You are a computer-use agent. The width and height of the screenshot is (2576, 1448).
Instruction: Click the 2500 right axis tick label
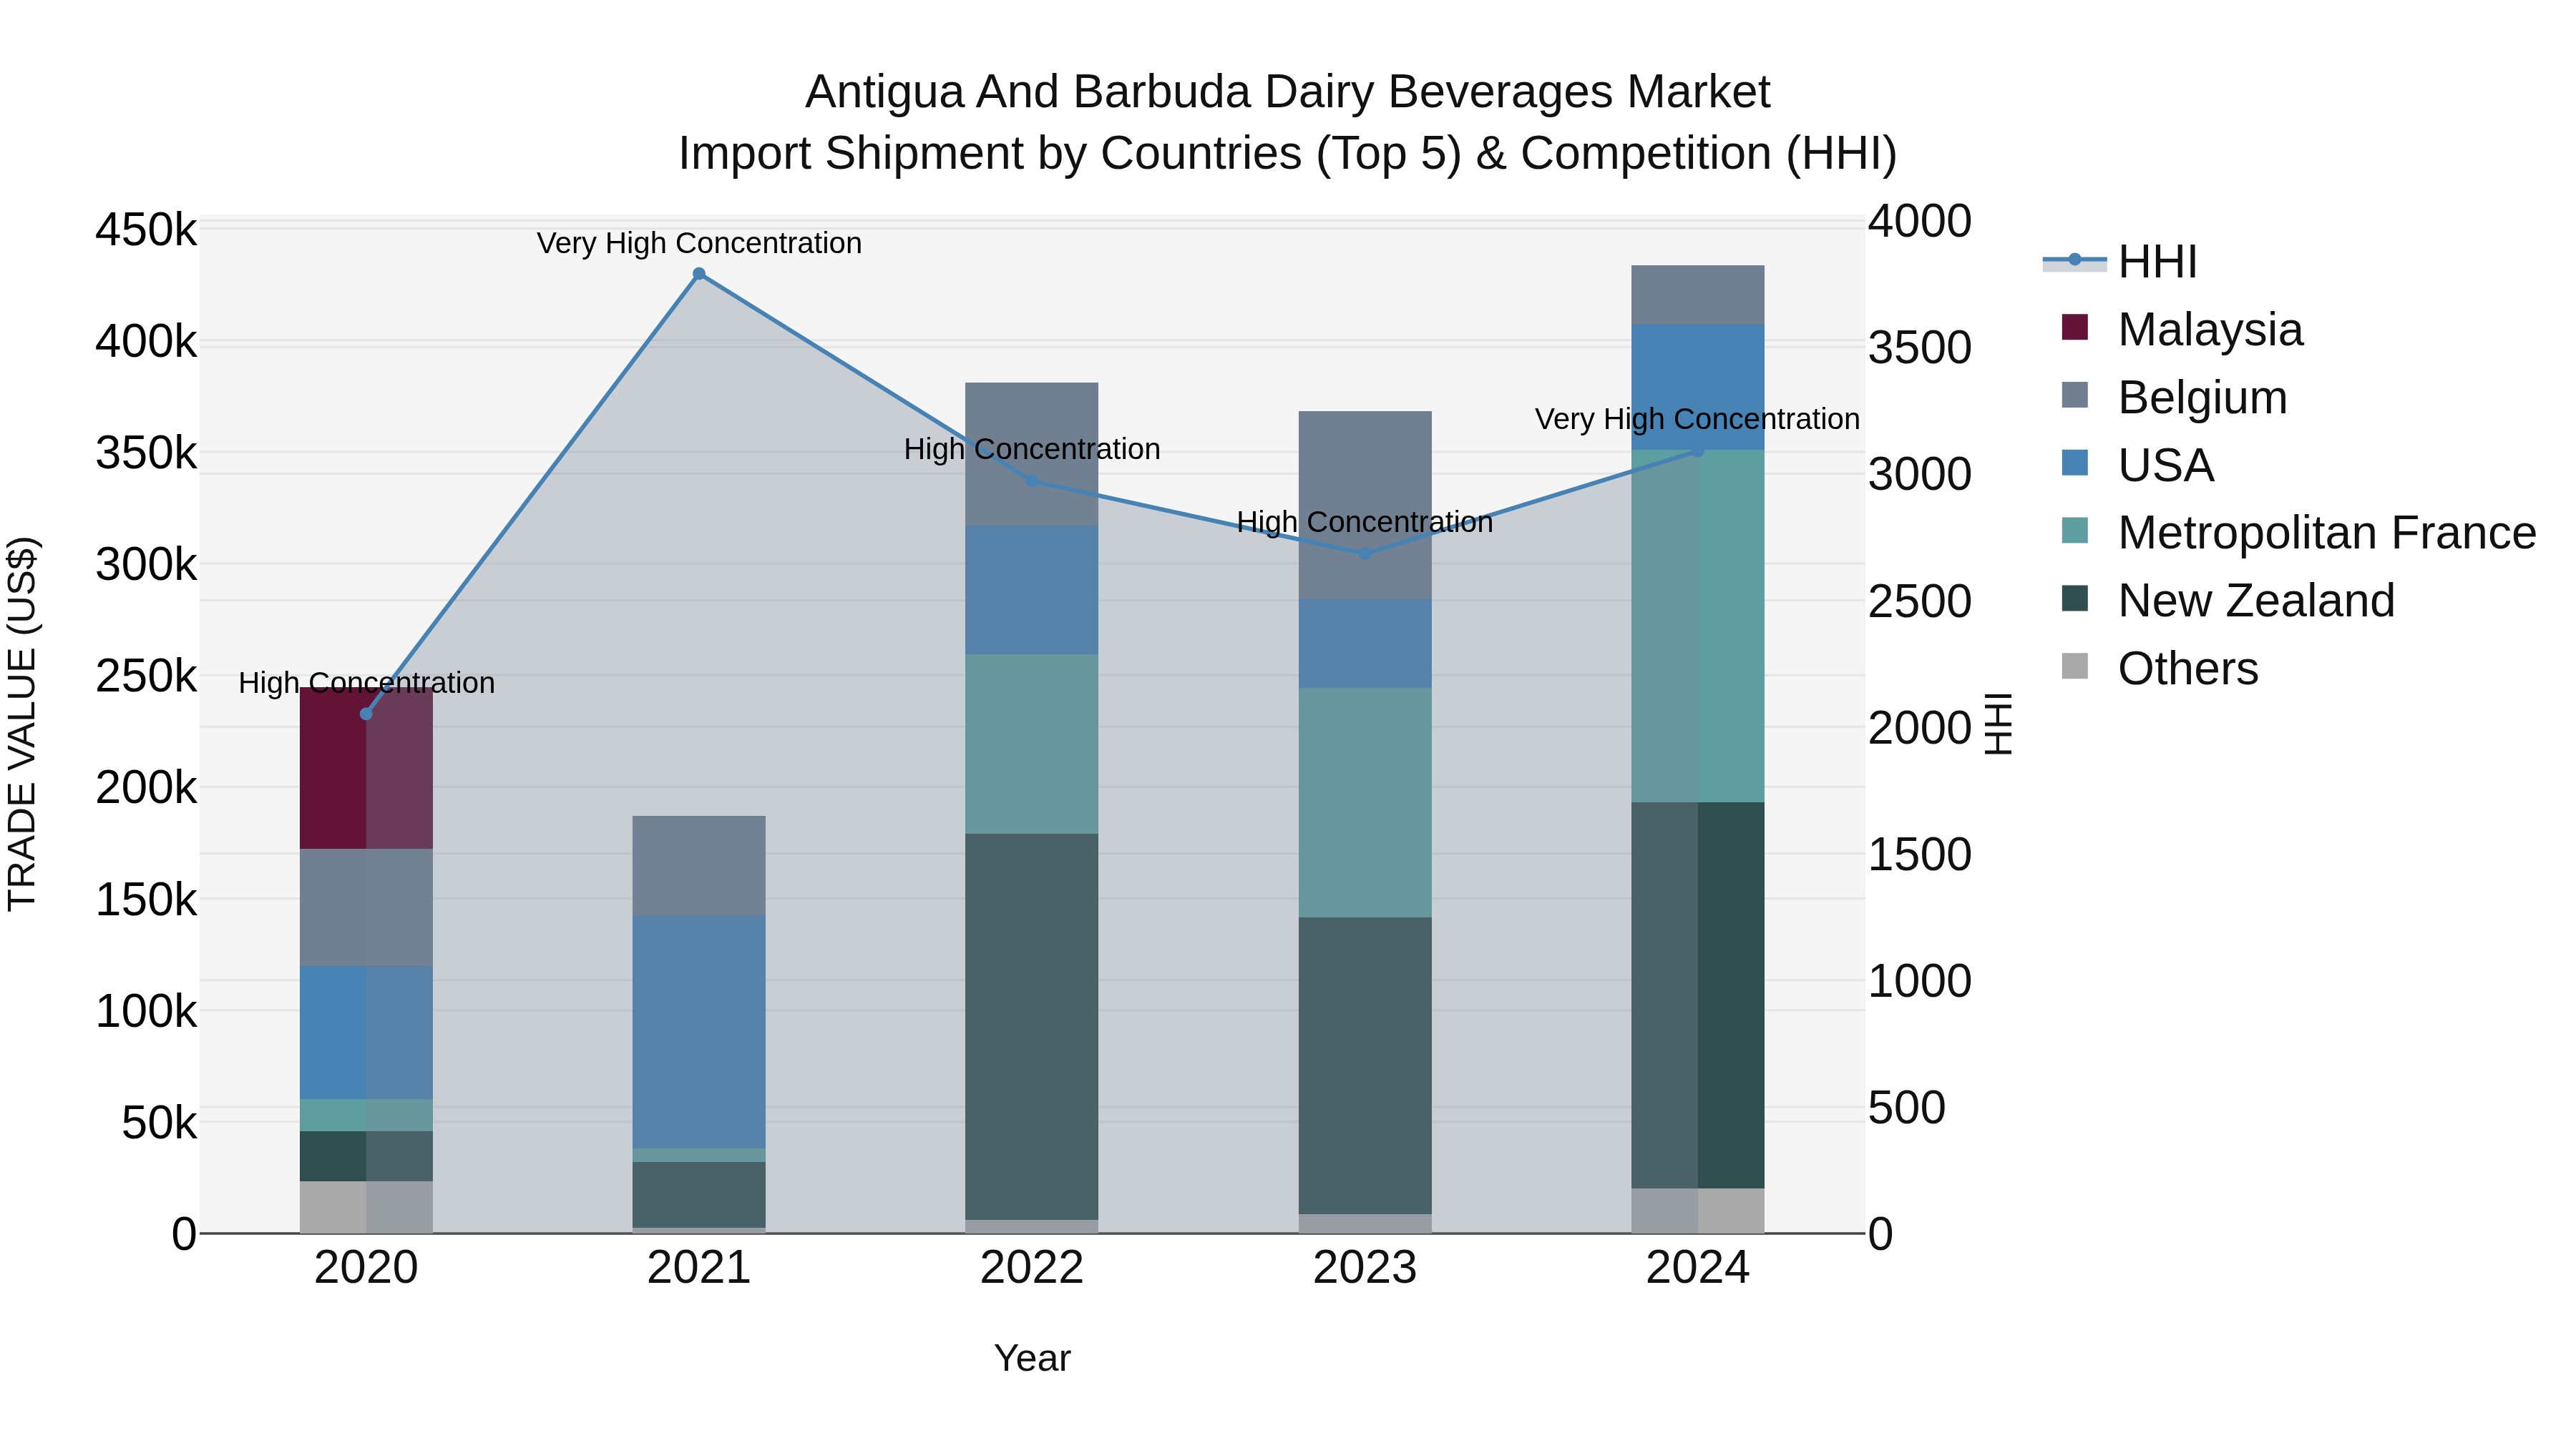click(x=1920, y=601)
